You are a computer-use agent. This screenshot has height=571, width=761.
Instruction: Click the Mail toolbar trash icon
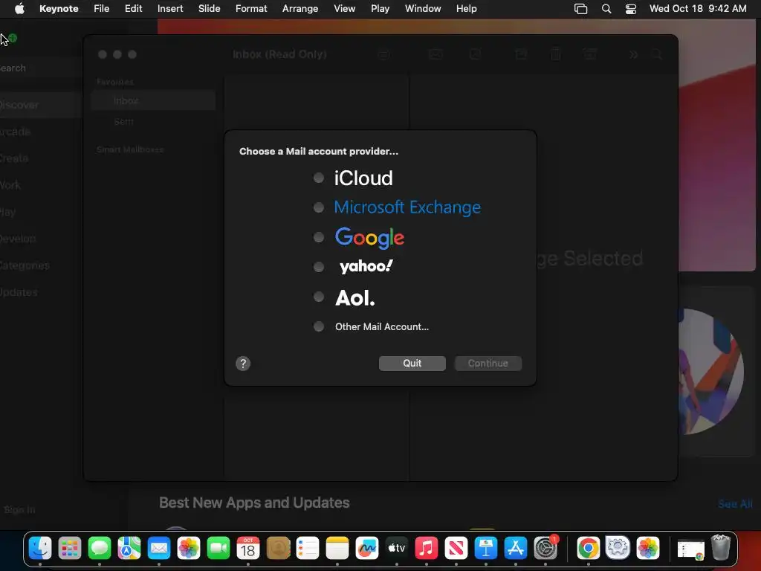556,54
